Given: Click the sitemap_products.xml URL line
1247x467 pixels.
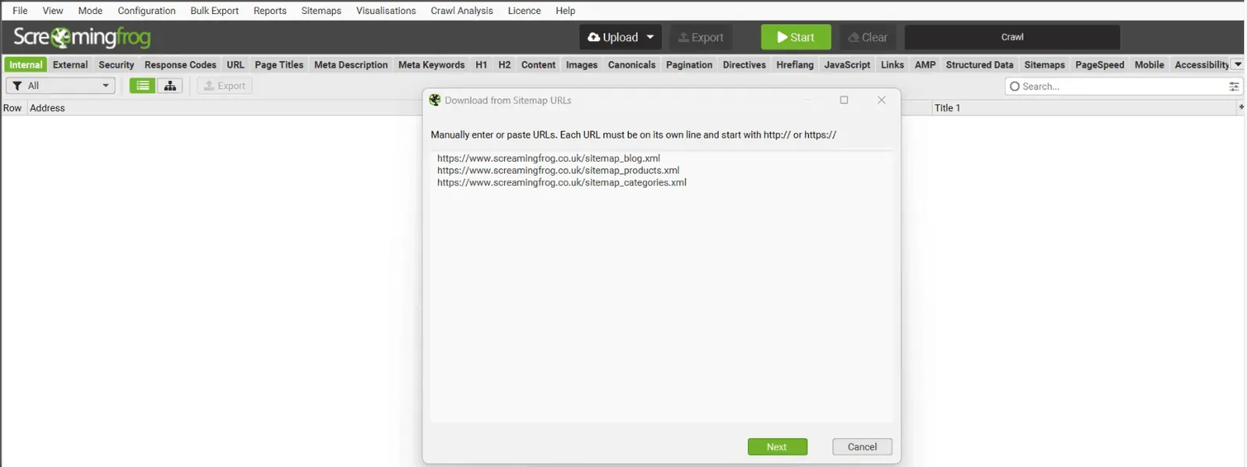Looking at the screenshot, I should click(x=558, y=170).
